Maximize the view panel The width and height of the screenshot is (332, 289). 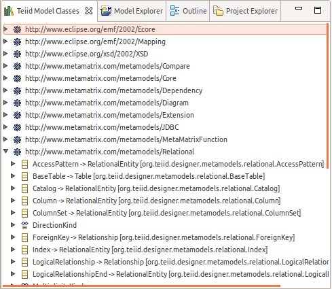(318, 10)
